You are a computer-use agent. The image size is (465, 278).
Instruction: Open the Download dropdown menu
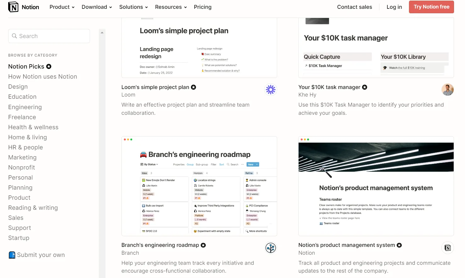97,7
